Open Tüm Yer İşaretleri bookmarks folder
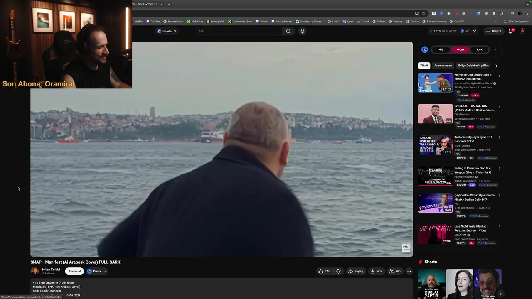Screen dimensions: 532x299 516,22
